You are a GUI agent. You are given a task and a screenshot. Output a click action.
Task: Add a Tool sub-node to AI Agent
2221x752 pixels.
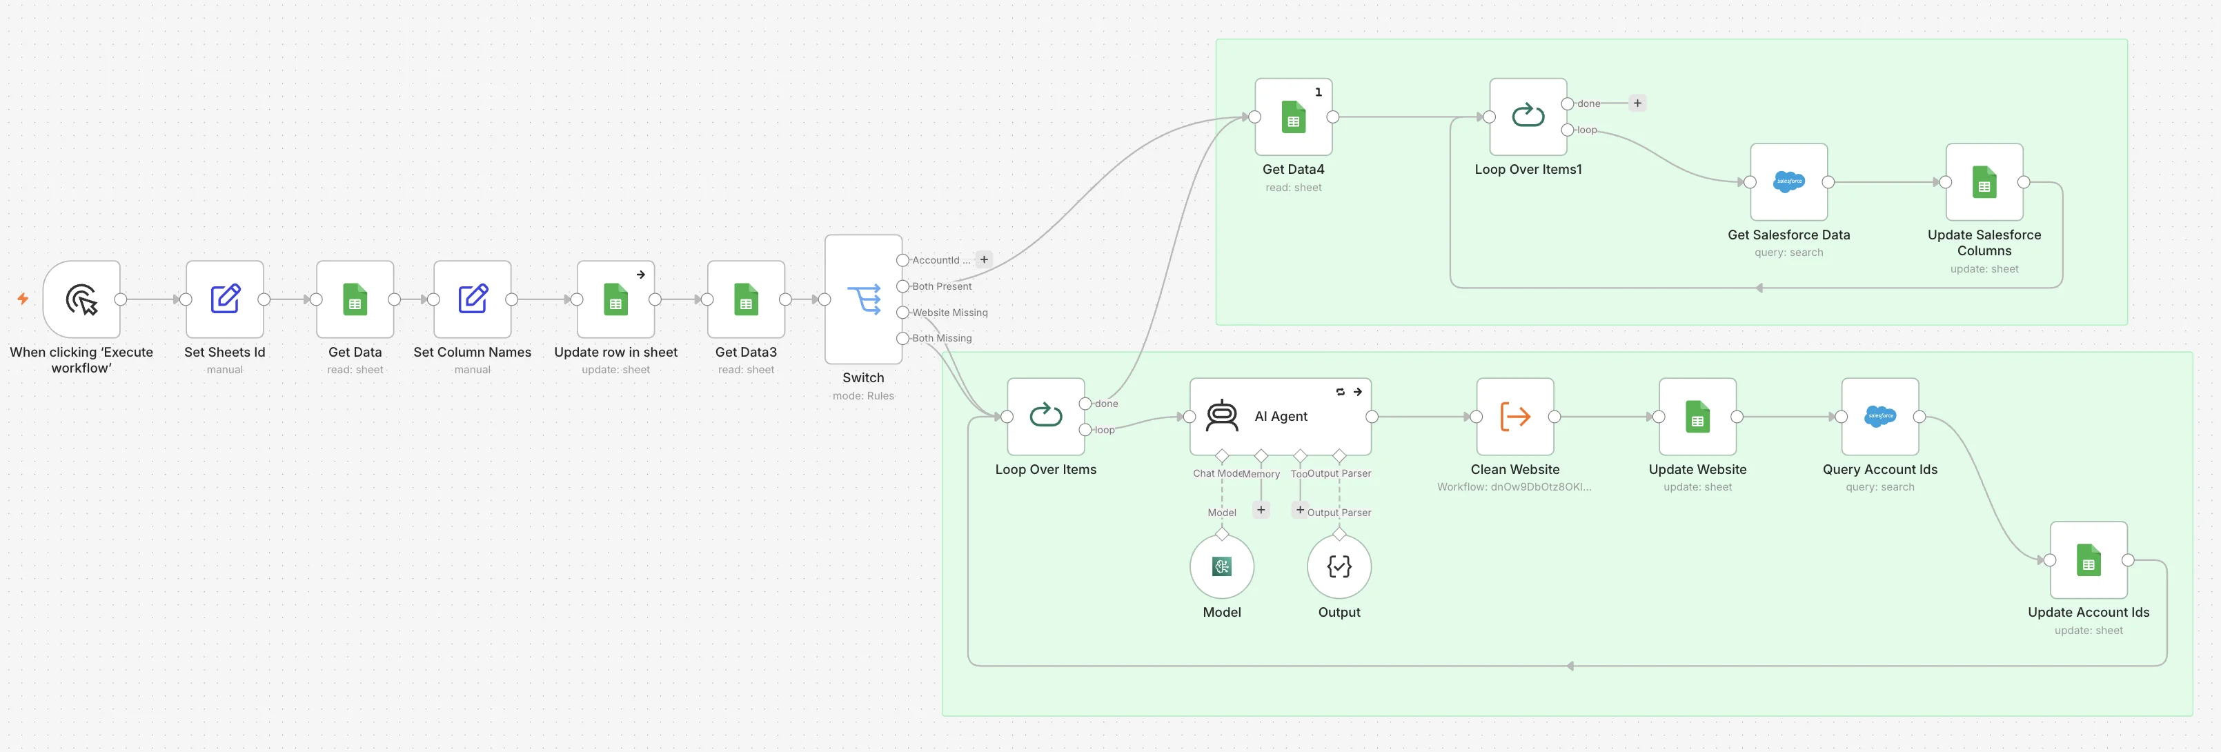coord(1300,510)
